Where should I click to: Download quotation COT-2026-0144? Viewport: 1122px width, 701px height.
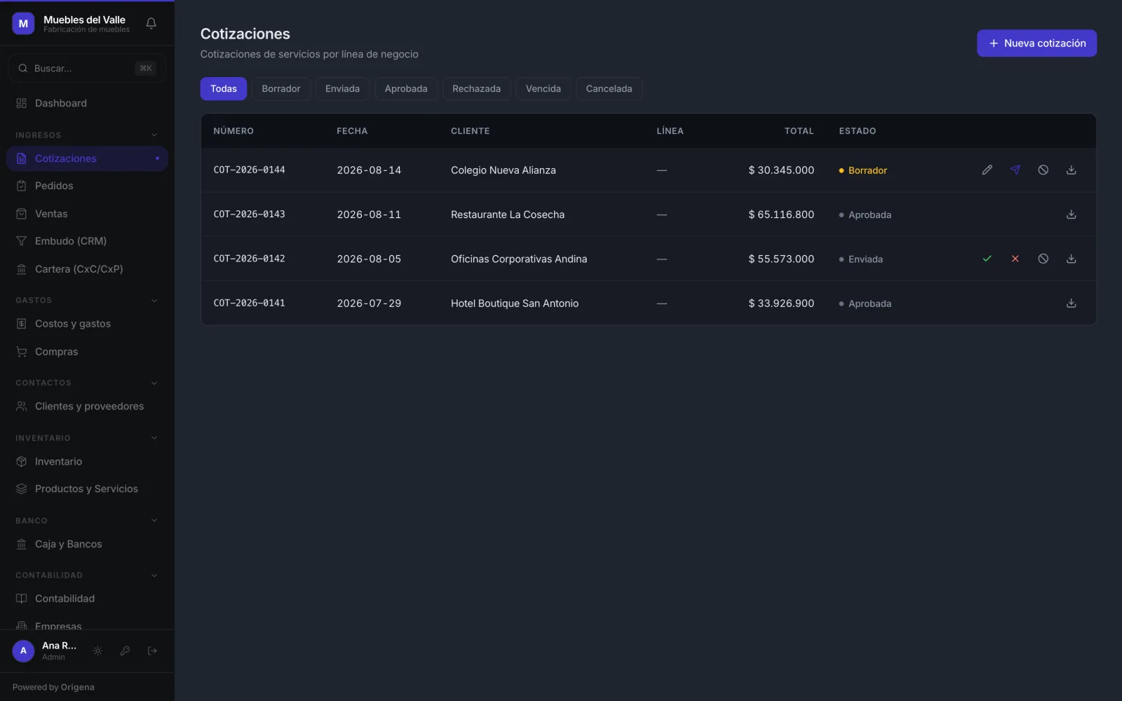click(1071, 170)
